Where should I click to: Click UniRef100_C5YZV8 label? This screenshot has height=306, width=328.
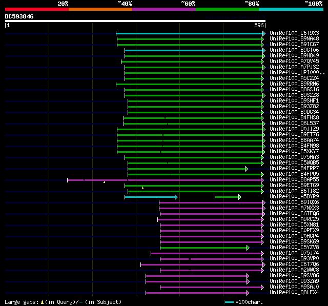(294, 248)
